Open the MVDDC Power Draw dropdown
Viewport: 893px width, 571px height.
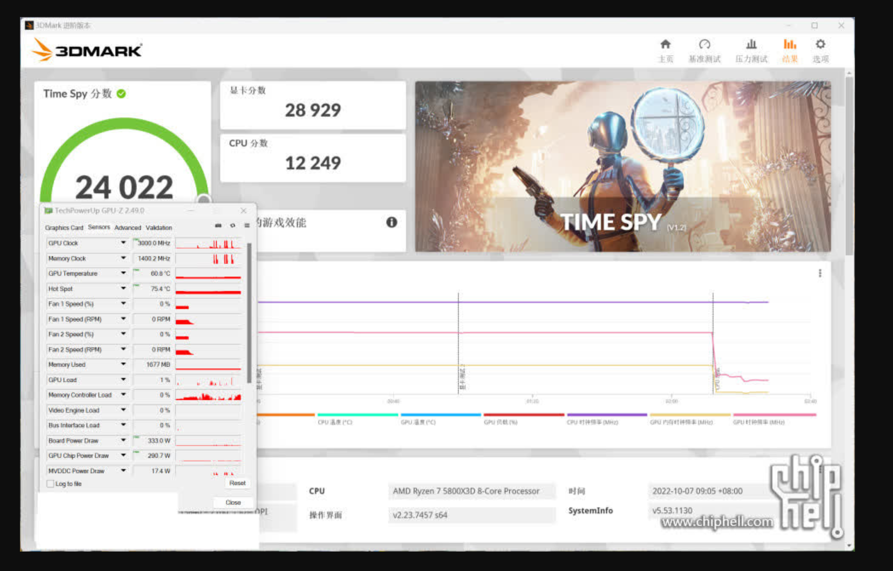tap(123, 471)
